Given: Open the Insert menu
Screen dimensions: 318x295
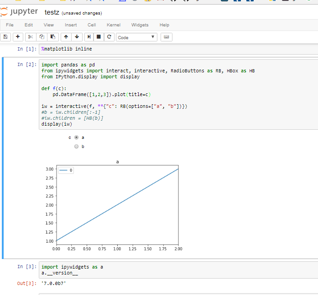Looking at the screenshot, I should pos(71,25).
